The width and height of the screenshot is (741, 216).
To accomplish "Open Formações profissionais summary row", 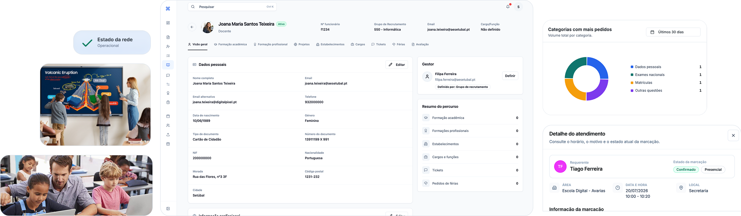I will pyautogui.click(x=470, y=131).
